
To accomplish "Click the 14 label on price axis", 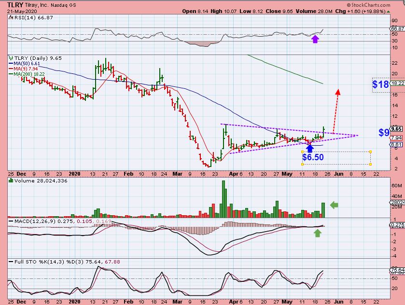I will click(x=394, y=105).
